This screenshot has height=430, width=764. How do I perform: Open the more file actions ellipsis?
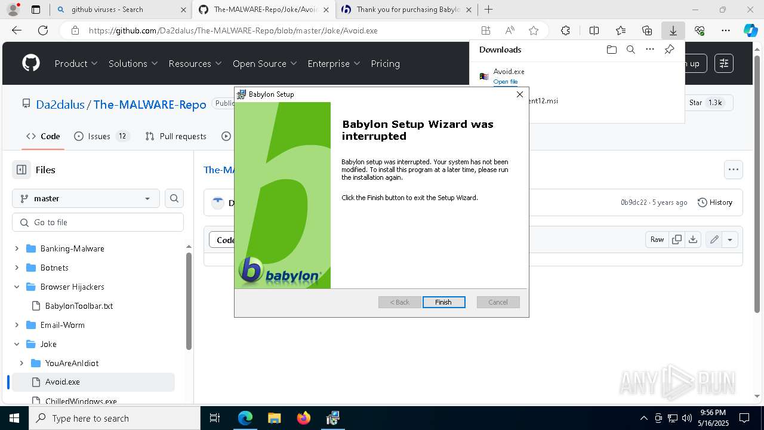click(734, 170)
